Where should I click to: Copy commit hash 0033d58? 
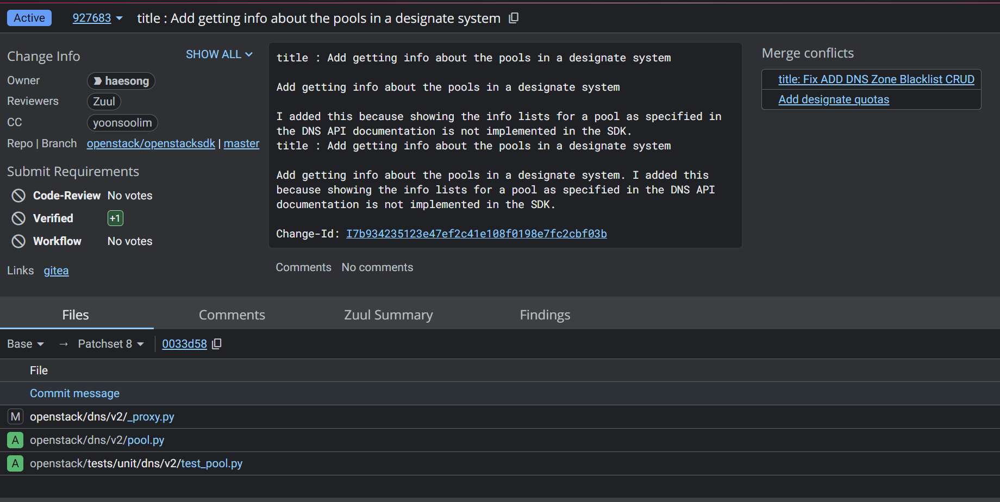217,344
